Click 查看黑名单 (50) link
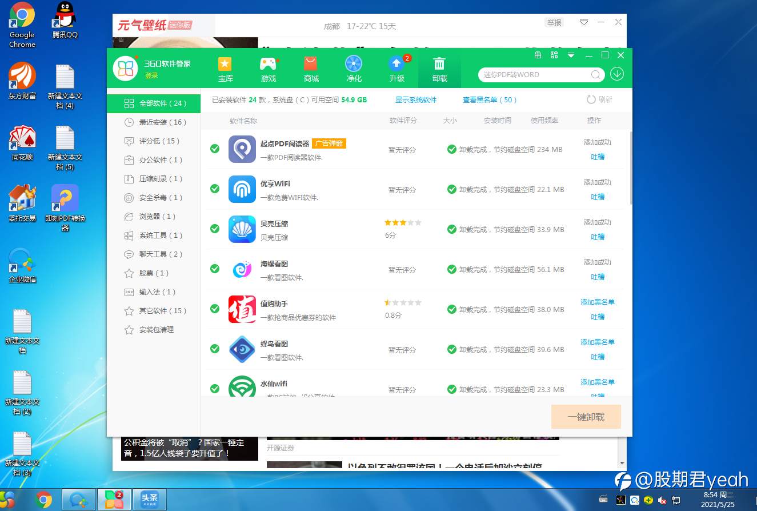Screen dimensions: 757x511 point(490,100)
